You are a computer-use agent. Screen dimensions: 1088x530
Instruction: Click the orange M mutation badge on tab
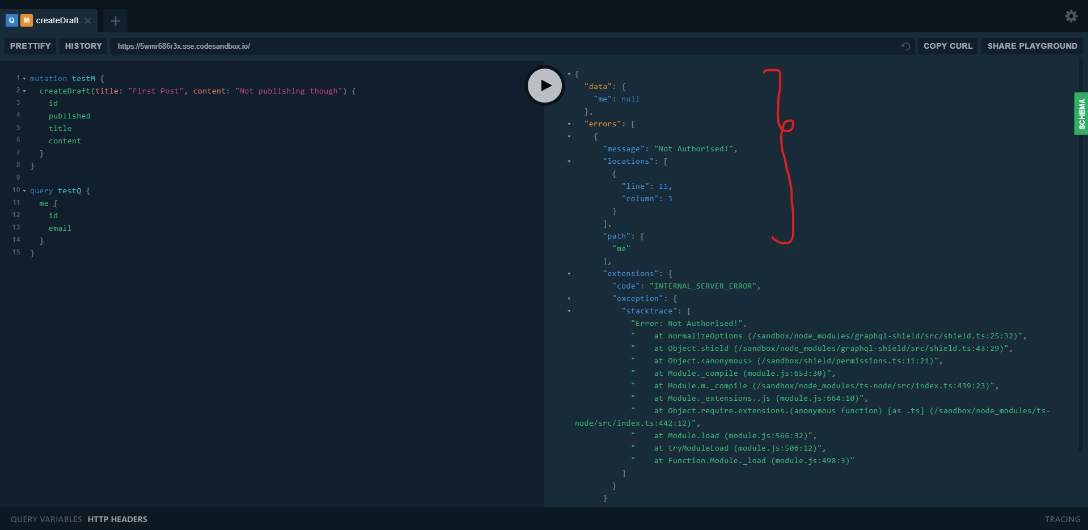[x=26, y=20]
